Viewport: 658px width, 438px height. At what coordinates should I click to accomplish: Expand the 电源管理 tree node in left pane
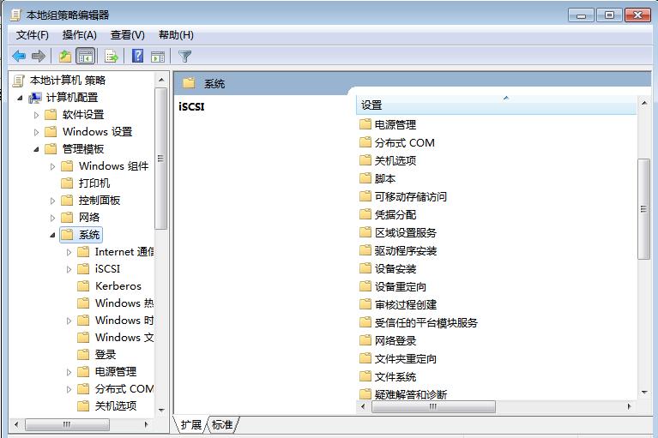69,372
